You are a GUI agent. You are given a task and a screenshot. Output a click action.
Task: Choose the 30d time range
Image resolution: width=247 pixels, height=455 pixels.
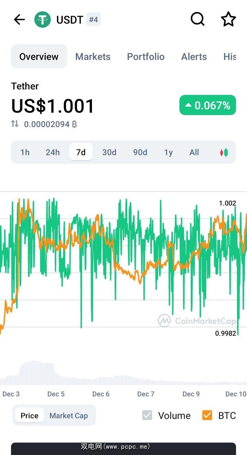tap(109, 152)
